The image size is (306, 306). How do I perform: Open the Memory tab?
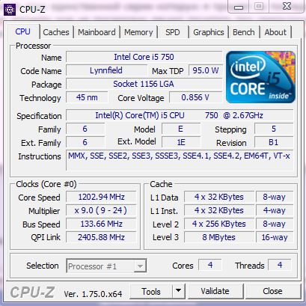(x=138, y=32)
